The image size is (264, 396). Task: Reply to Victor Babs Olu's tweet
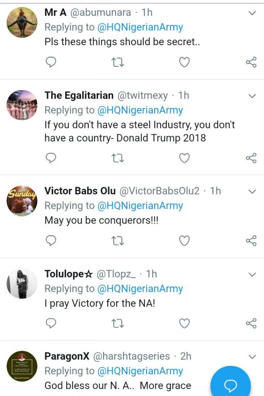[x=51, y=241]
